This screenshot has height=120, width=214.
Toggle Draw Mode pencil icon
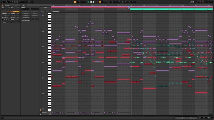(191, 2)
